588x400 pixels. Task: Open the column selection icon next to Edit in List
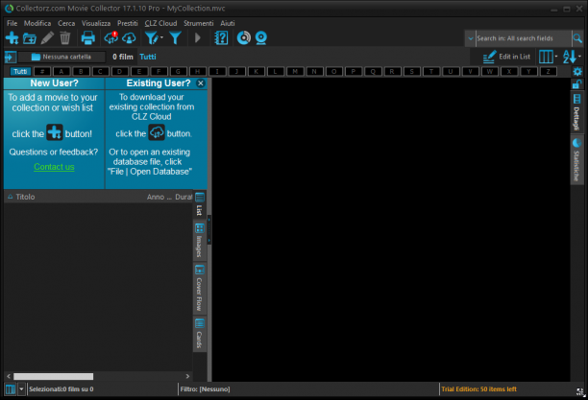click(546, 57)
